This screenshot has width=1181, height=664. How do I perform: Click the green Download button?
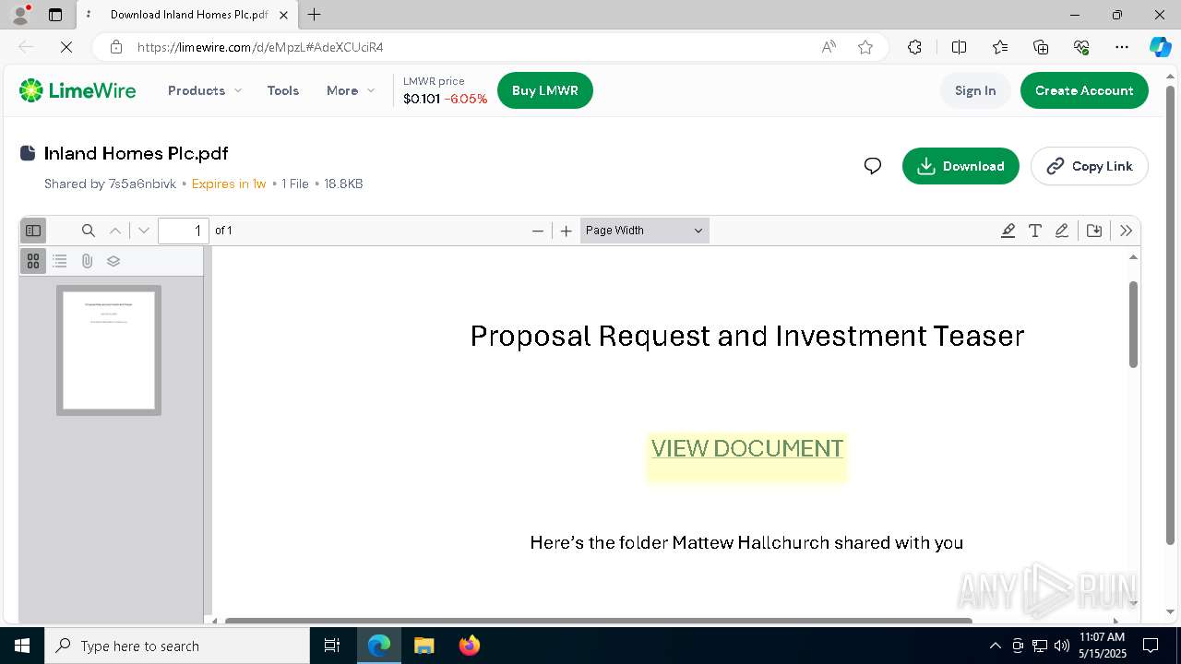(x=960, y=166)
